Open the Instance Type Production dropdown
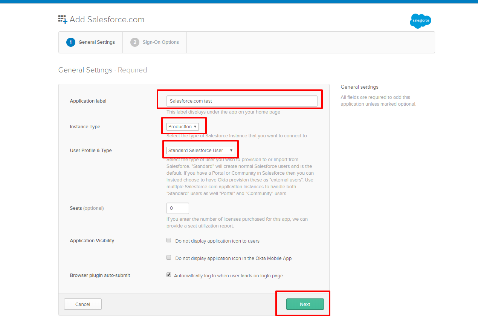The width and height of the screenshot is (478, 329). pyautogui.click(x=183, y=127)
